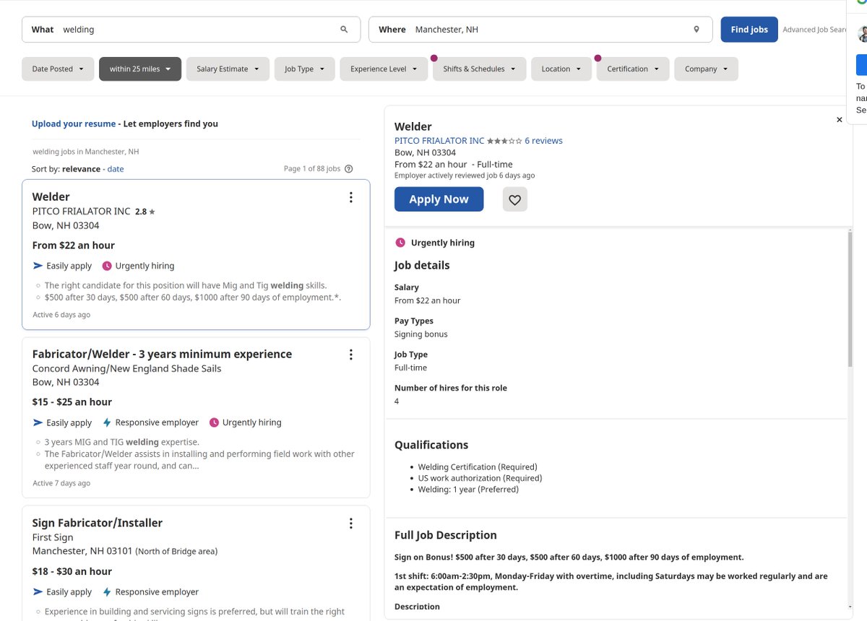The width and height of the screenshot is (867, 621).
Task: Save the job with the heart icon
Action: click(515, 199)
